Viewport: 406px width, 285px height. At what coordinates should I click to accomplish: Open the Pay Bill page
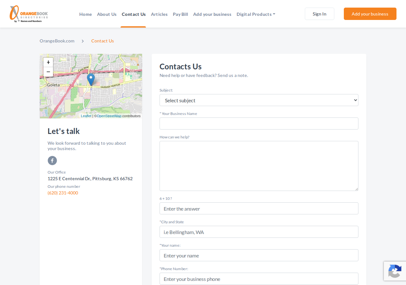click(x=180, y=14)
